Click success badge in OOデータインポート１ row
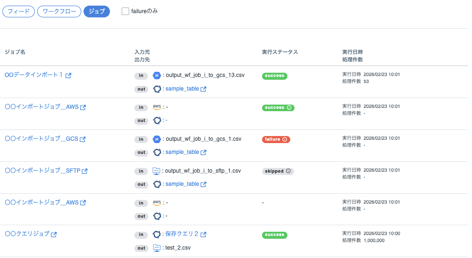Screen dimensions: 472x258 coord(275,76)
